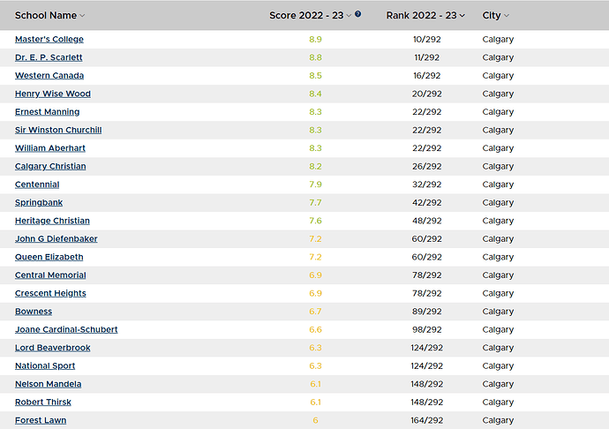The image size is (609, 429).
Task: Select score 7.9 for Centennial
Action: click(x=315, y=184)
